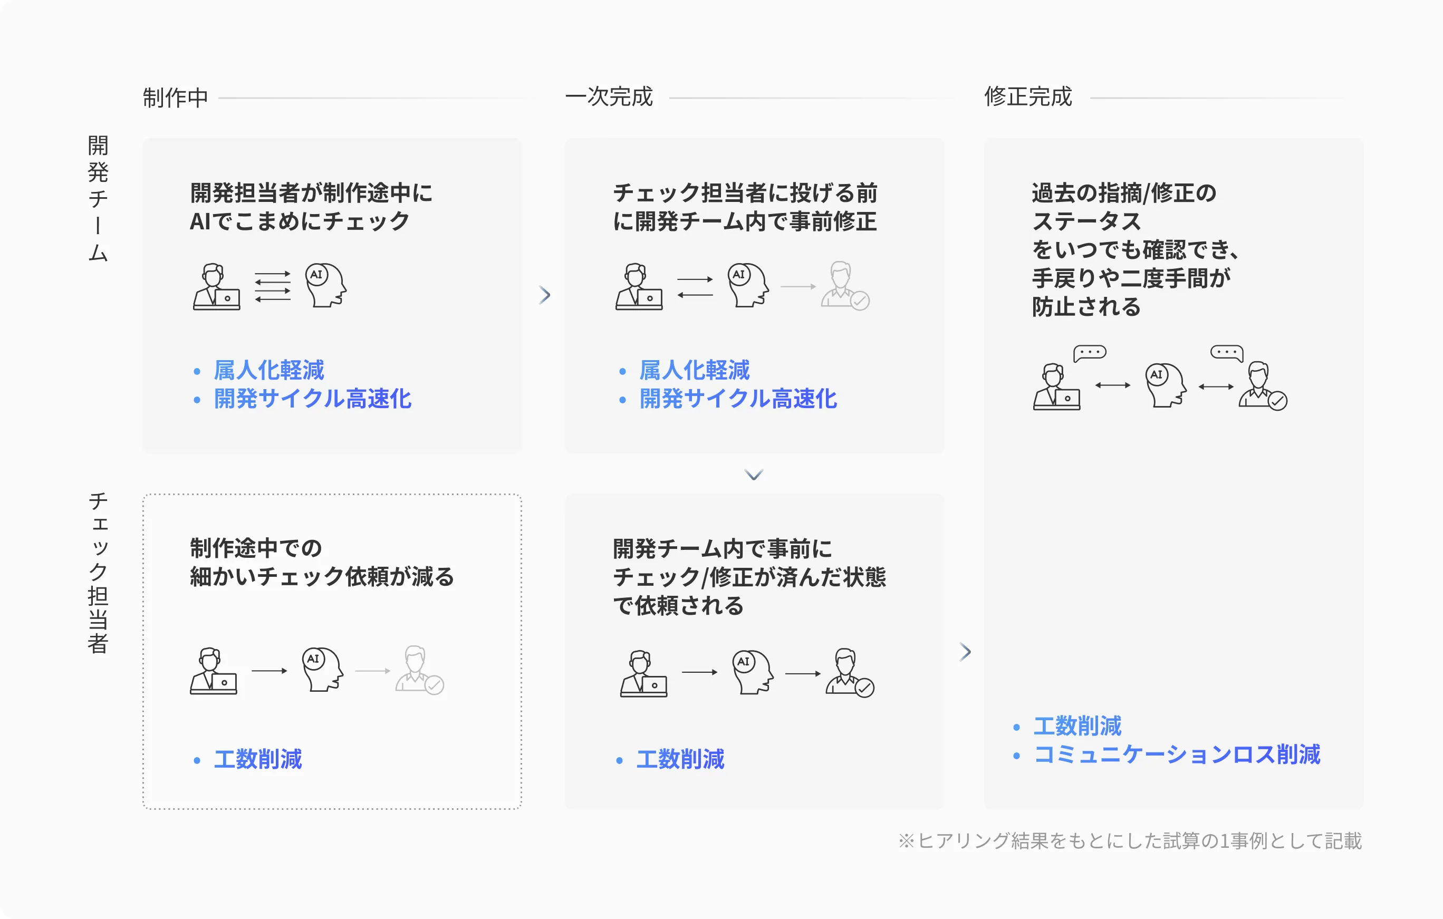
Task: Click faded checker icon in dotted card
Action: [x=419, y=670]
